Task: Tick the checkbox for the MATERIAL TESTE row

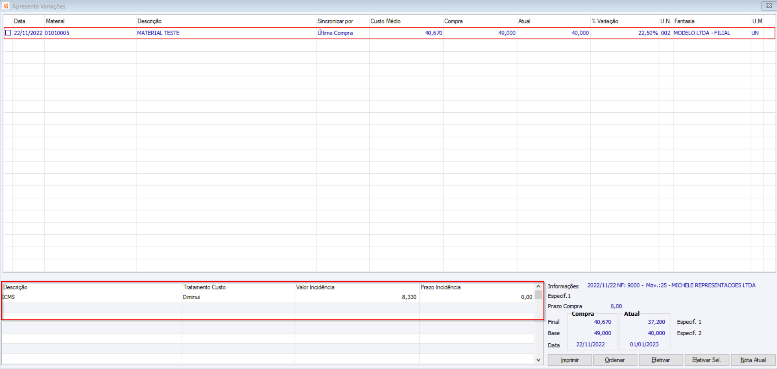Action: 8,33
